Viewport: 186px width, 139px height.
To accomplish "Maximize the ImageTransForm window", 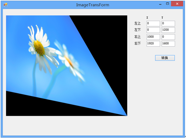I will 167,4.
